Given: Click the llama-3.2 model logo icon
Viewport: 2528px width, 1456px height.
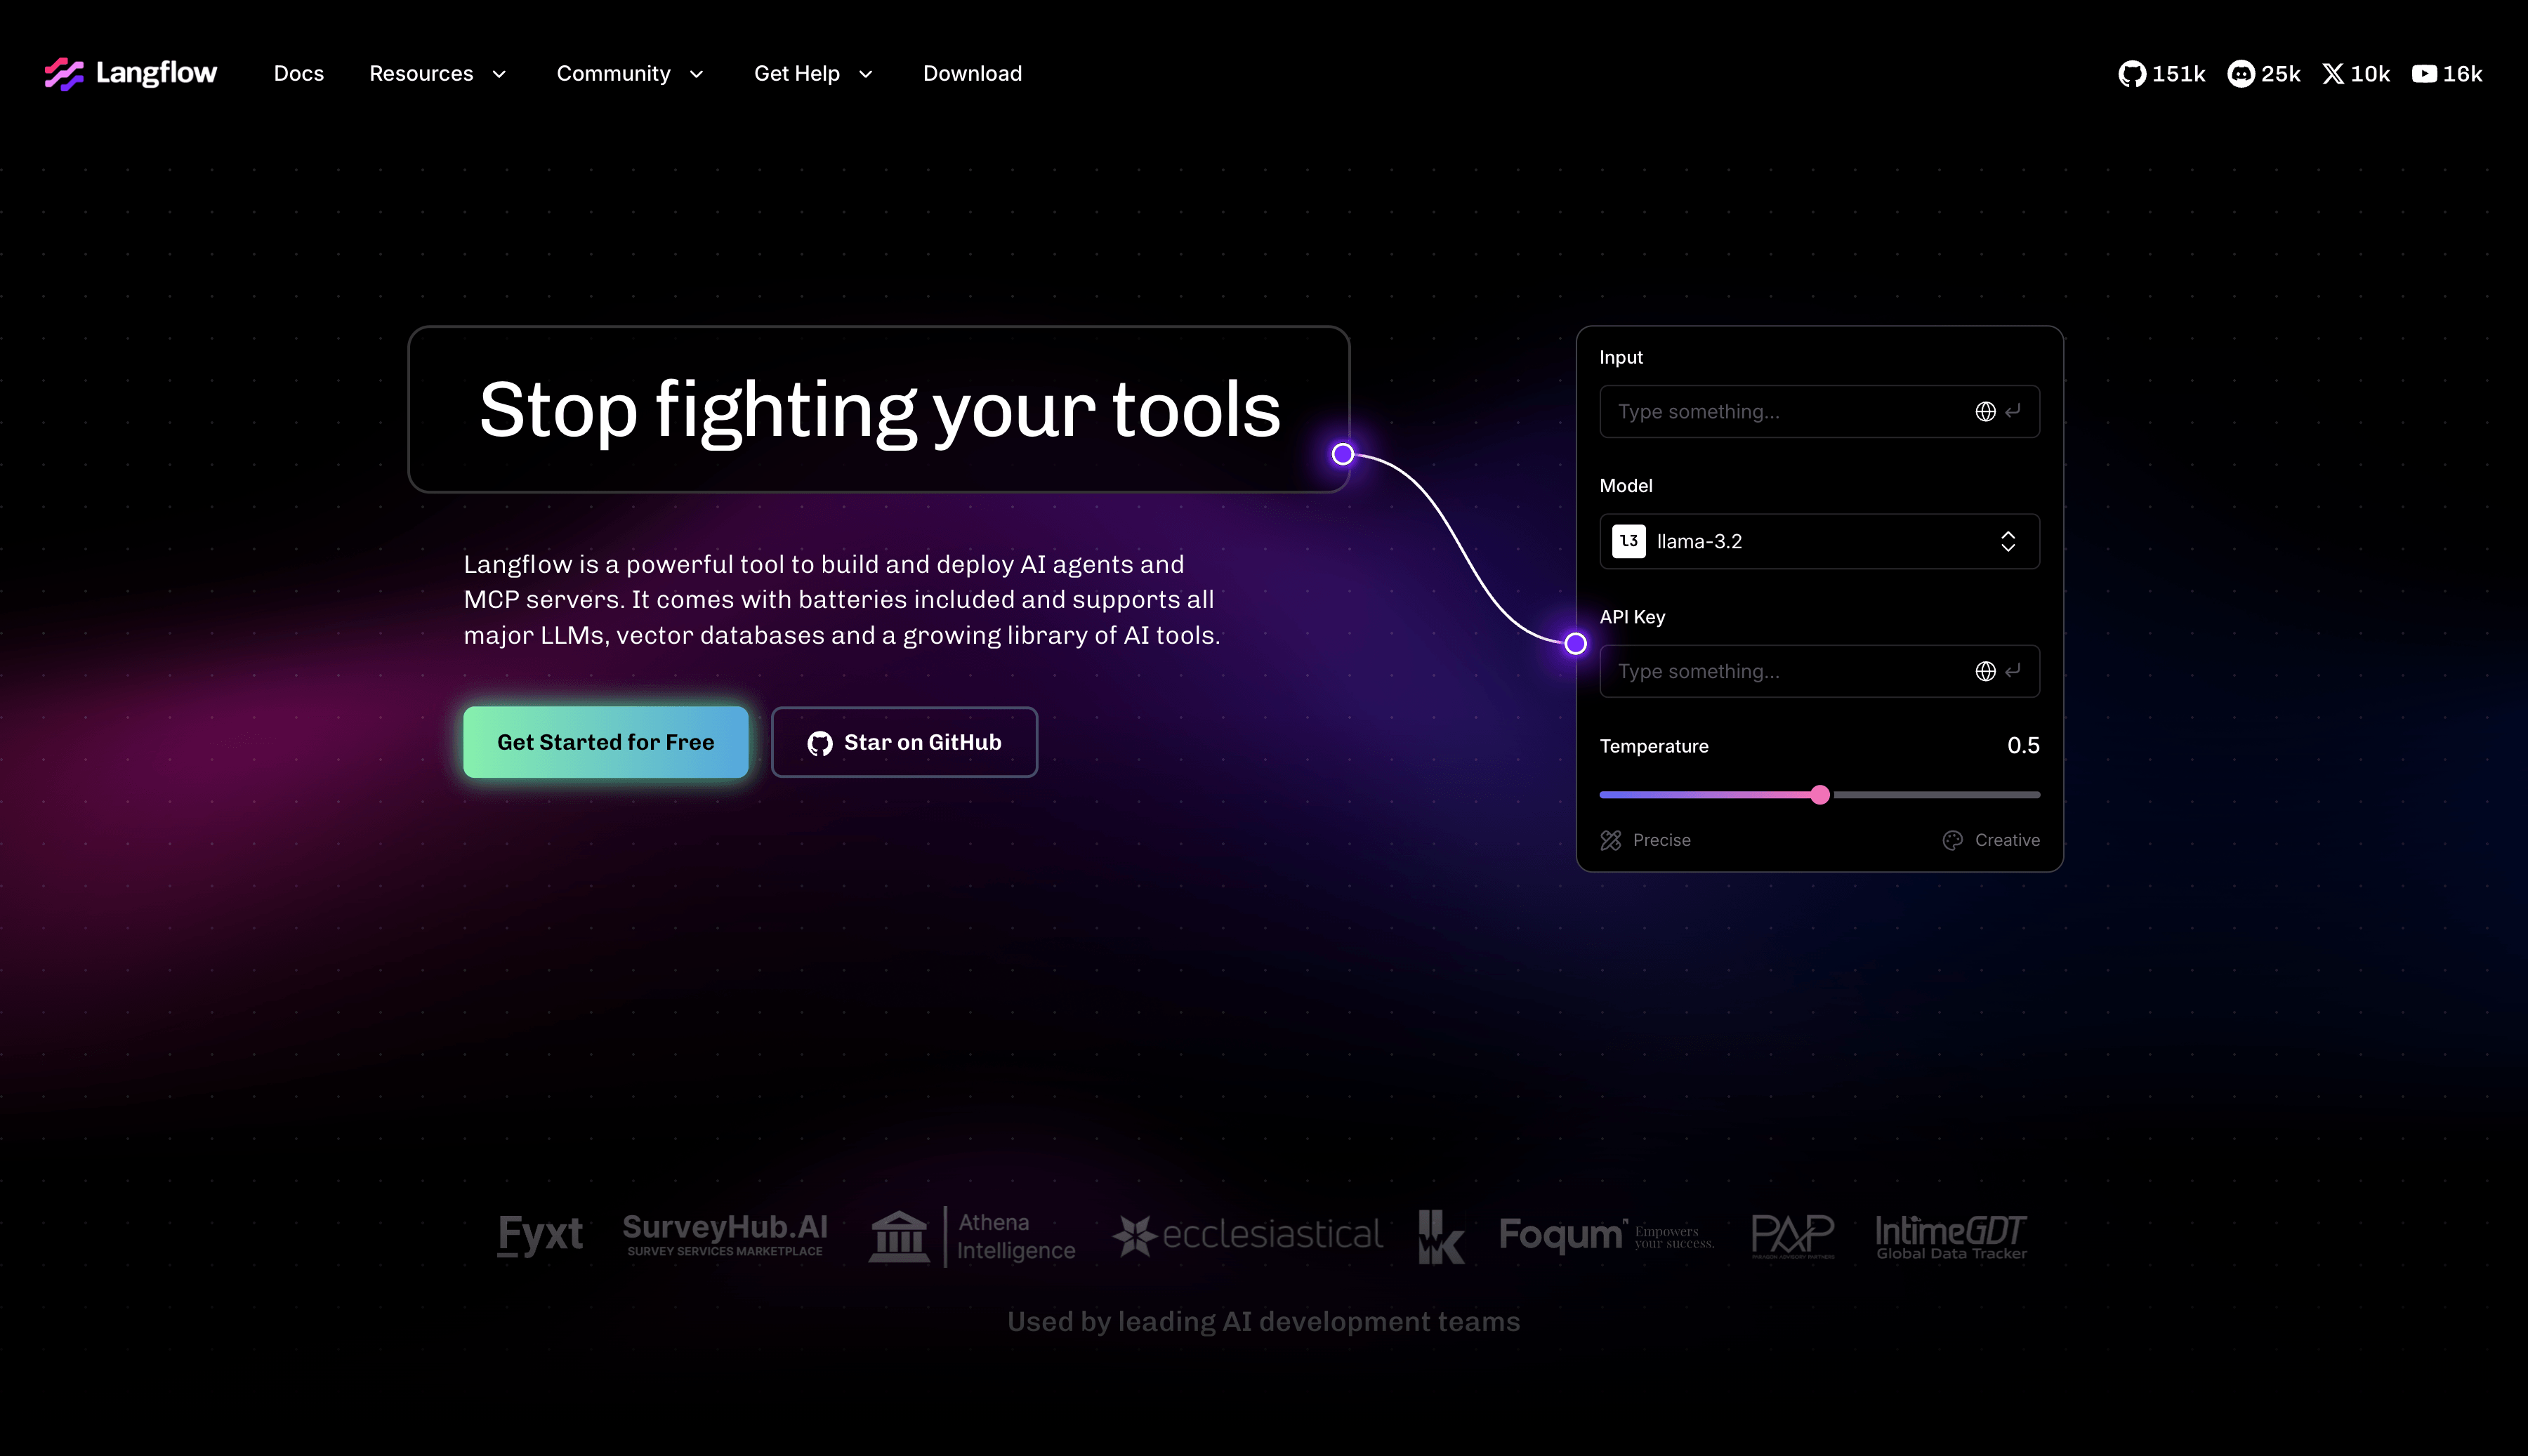Looking at the screenshot, I should (1628, 541).
